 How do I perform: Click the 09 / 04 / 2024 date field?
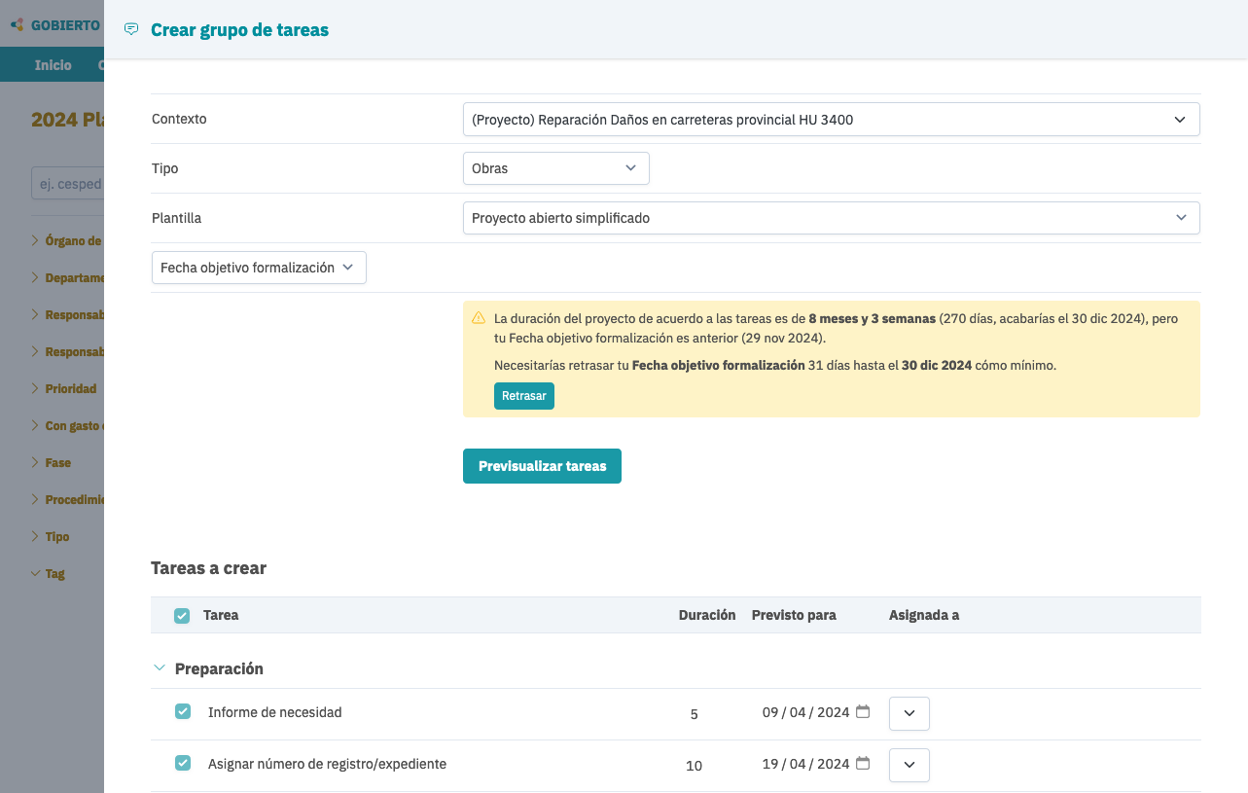[x=805, y=712]
